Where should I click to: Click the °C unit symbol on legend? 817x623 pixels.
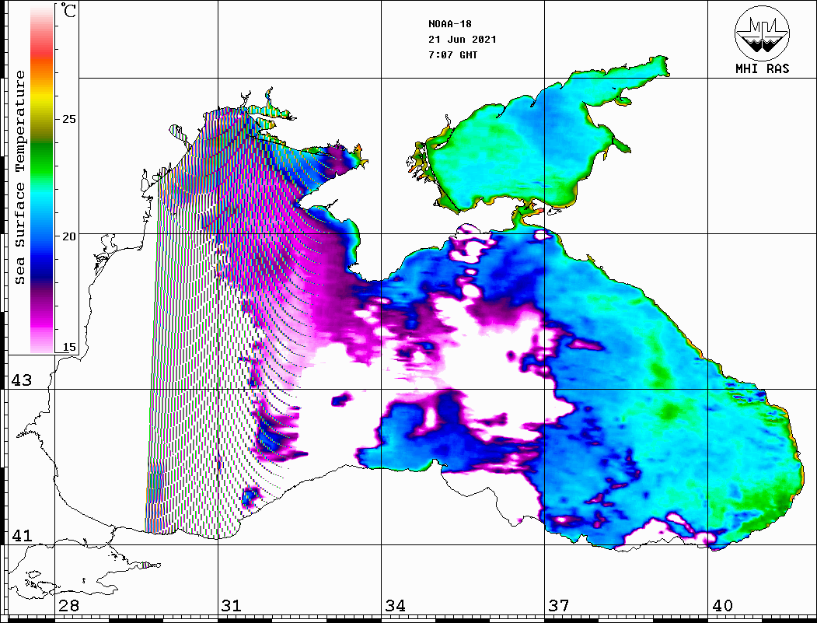(x=68, y=10)
